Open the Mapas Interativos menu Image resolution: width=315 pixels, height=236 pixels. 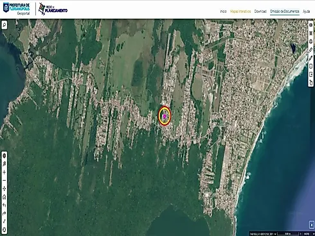(x=240, y=12)
